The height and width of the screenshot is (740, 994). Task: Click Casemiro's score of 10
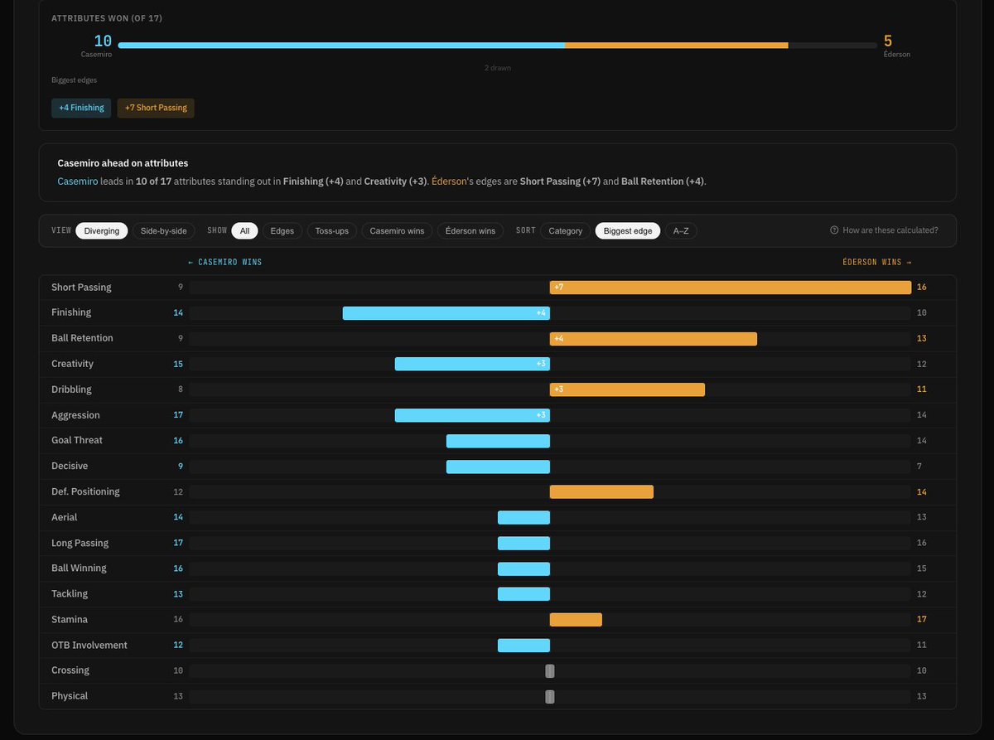(103, 41)
